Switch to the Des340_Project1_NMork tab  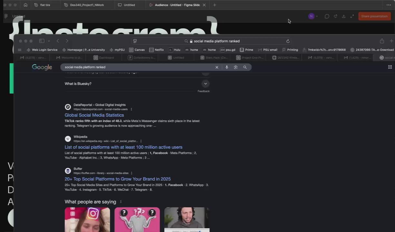(x=84, y=5)
